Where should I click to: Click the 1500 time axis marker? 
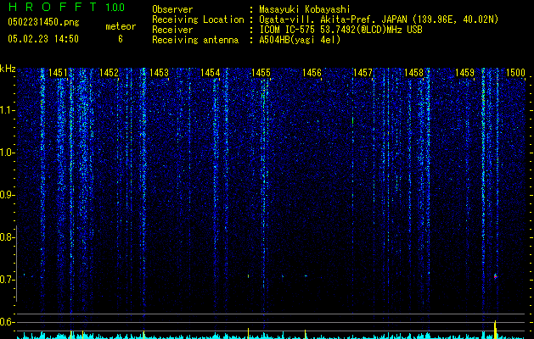(515, 73)
